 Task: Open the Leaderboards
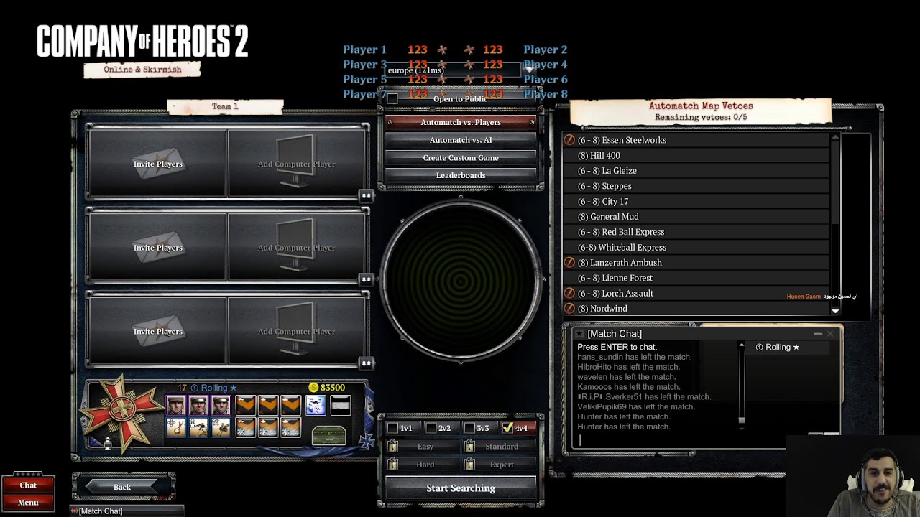click(461, 175)
